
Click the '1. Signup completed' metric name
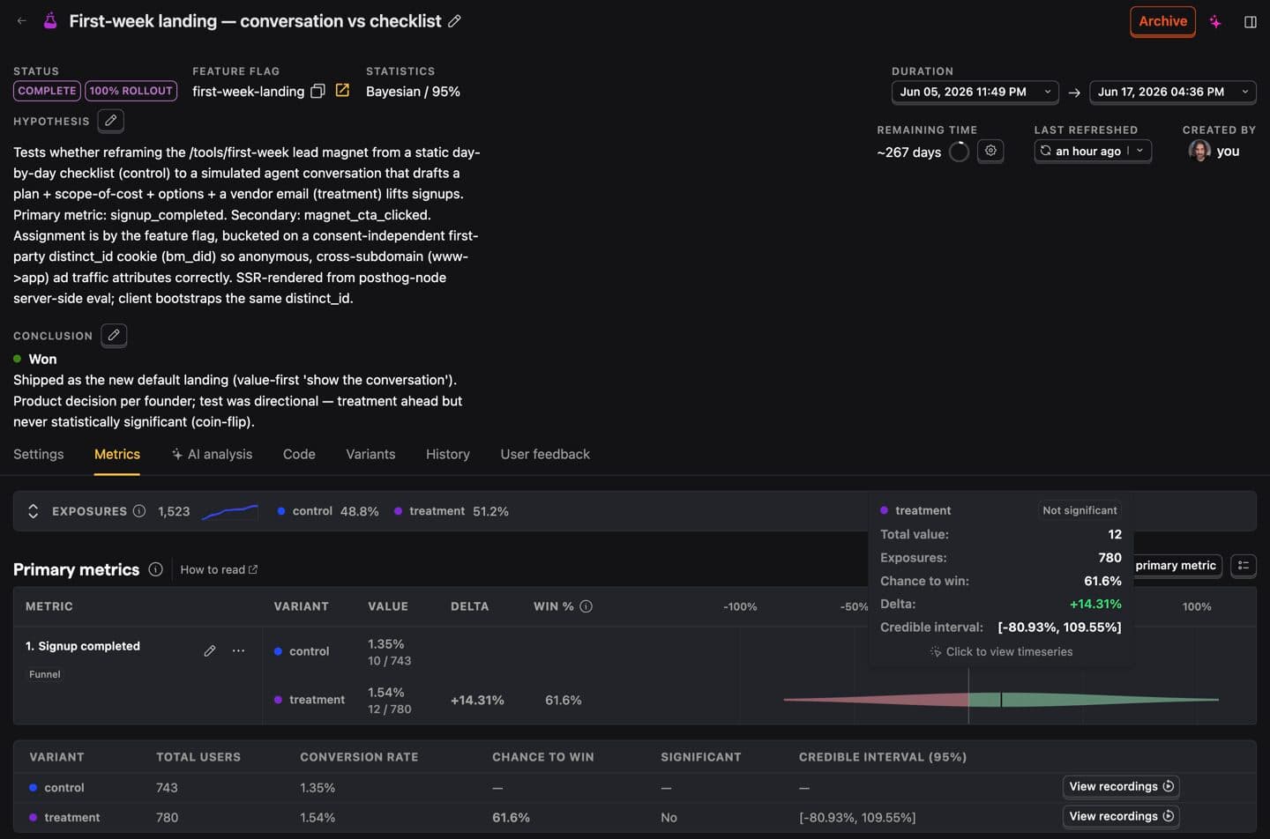tap(83, 646)
